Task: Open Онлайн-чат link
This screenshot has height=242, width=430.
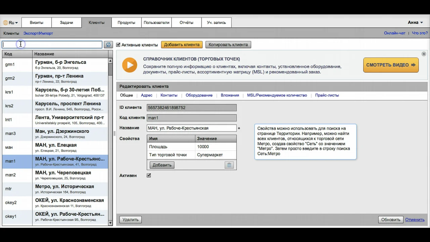Action: coord(395,33)
